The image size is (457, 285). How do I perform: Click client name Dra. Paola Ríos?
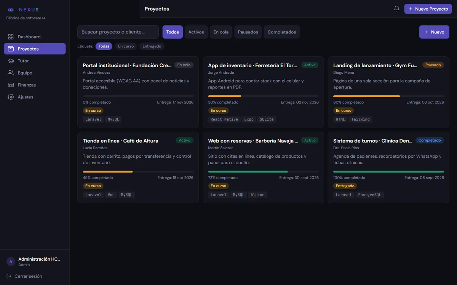tap(346, 148)
